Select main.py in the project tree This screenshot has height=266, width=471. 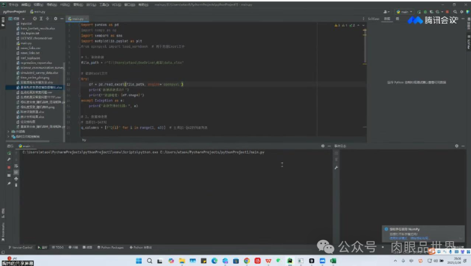[x=24, y=43]
